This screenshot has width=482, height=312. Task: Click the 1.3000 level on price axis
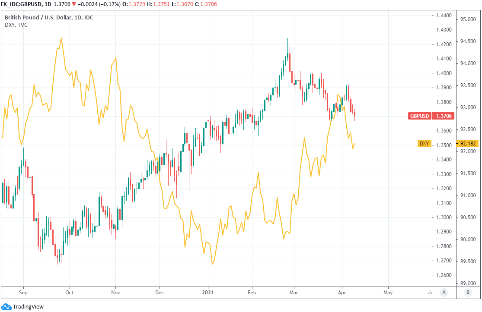pyautogui.click(x=444, y=217)
